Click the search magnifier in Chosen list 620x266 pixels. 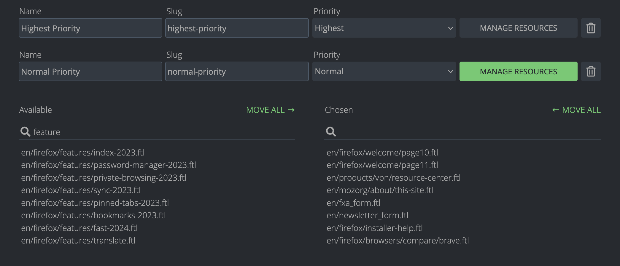click(331, 132)
